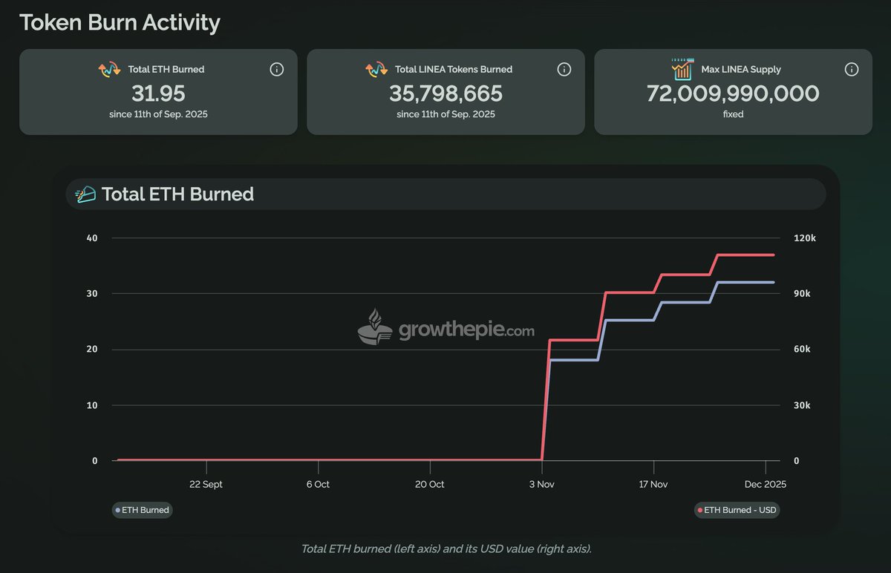Click the Max LINEA Supply chart icon

[682, 69]
